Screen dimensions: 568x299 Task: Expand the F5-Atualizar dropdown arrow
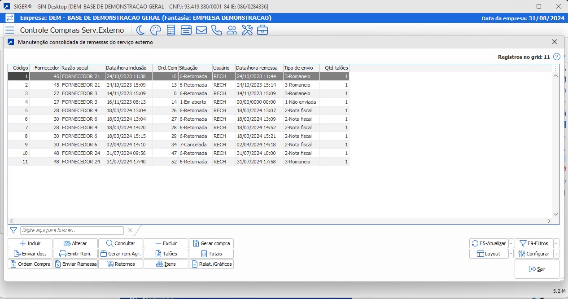point(511,243)
